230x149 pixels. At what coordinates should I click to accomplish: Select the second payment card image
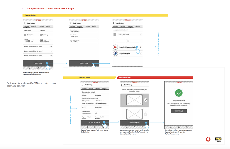[x=134, y=114]
